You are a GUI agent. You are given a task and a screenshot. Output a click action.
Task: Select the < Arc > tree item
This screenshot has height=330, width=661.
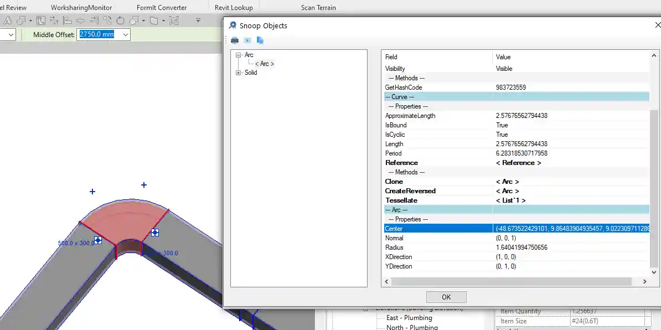pos(264,64)
